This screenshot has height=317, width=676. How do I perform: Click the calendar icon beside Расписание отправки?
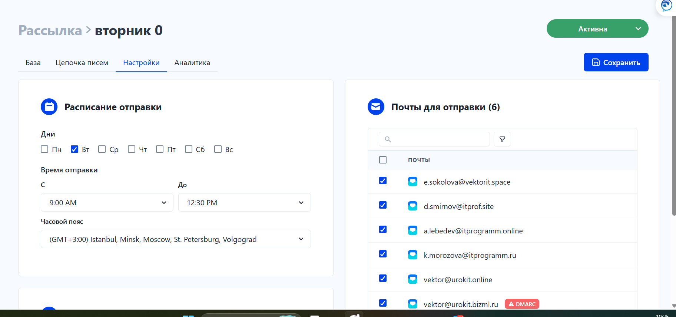[49, 107]
